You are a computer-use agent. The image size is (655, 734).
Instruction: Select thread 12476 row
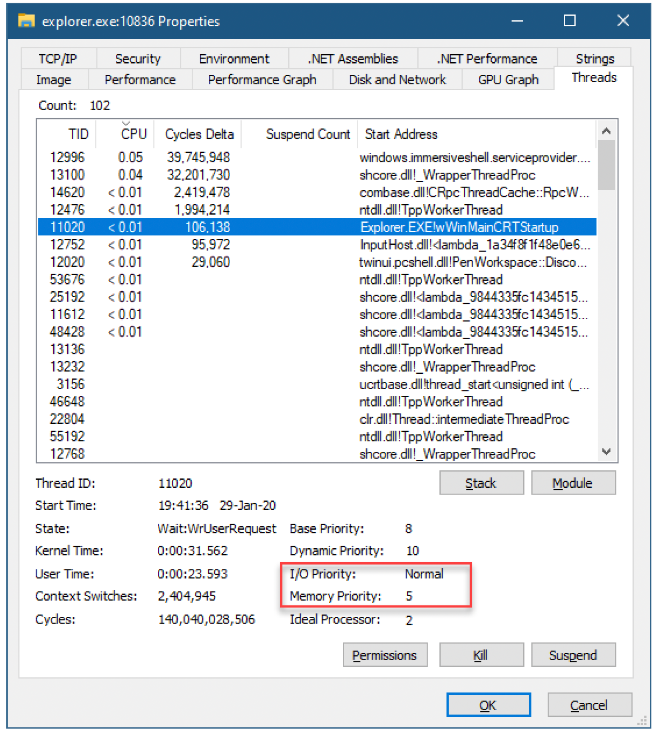click(x=317, y=210)
